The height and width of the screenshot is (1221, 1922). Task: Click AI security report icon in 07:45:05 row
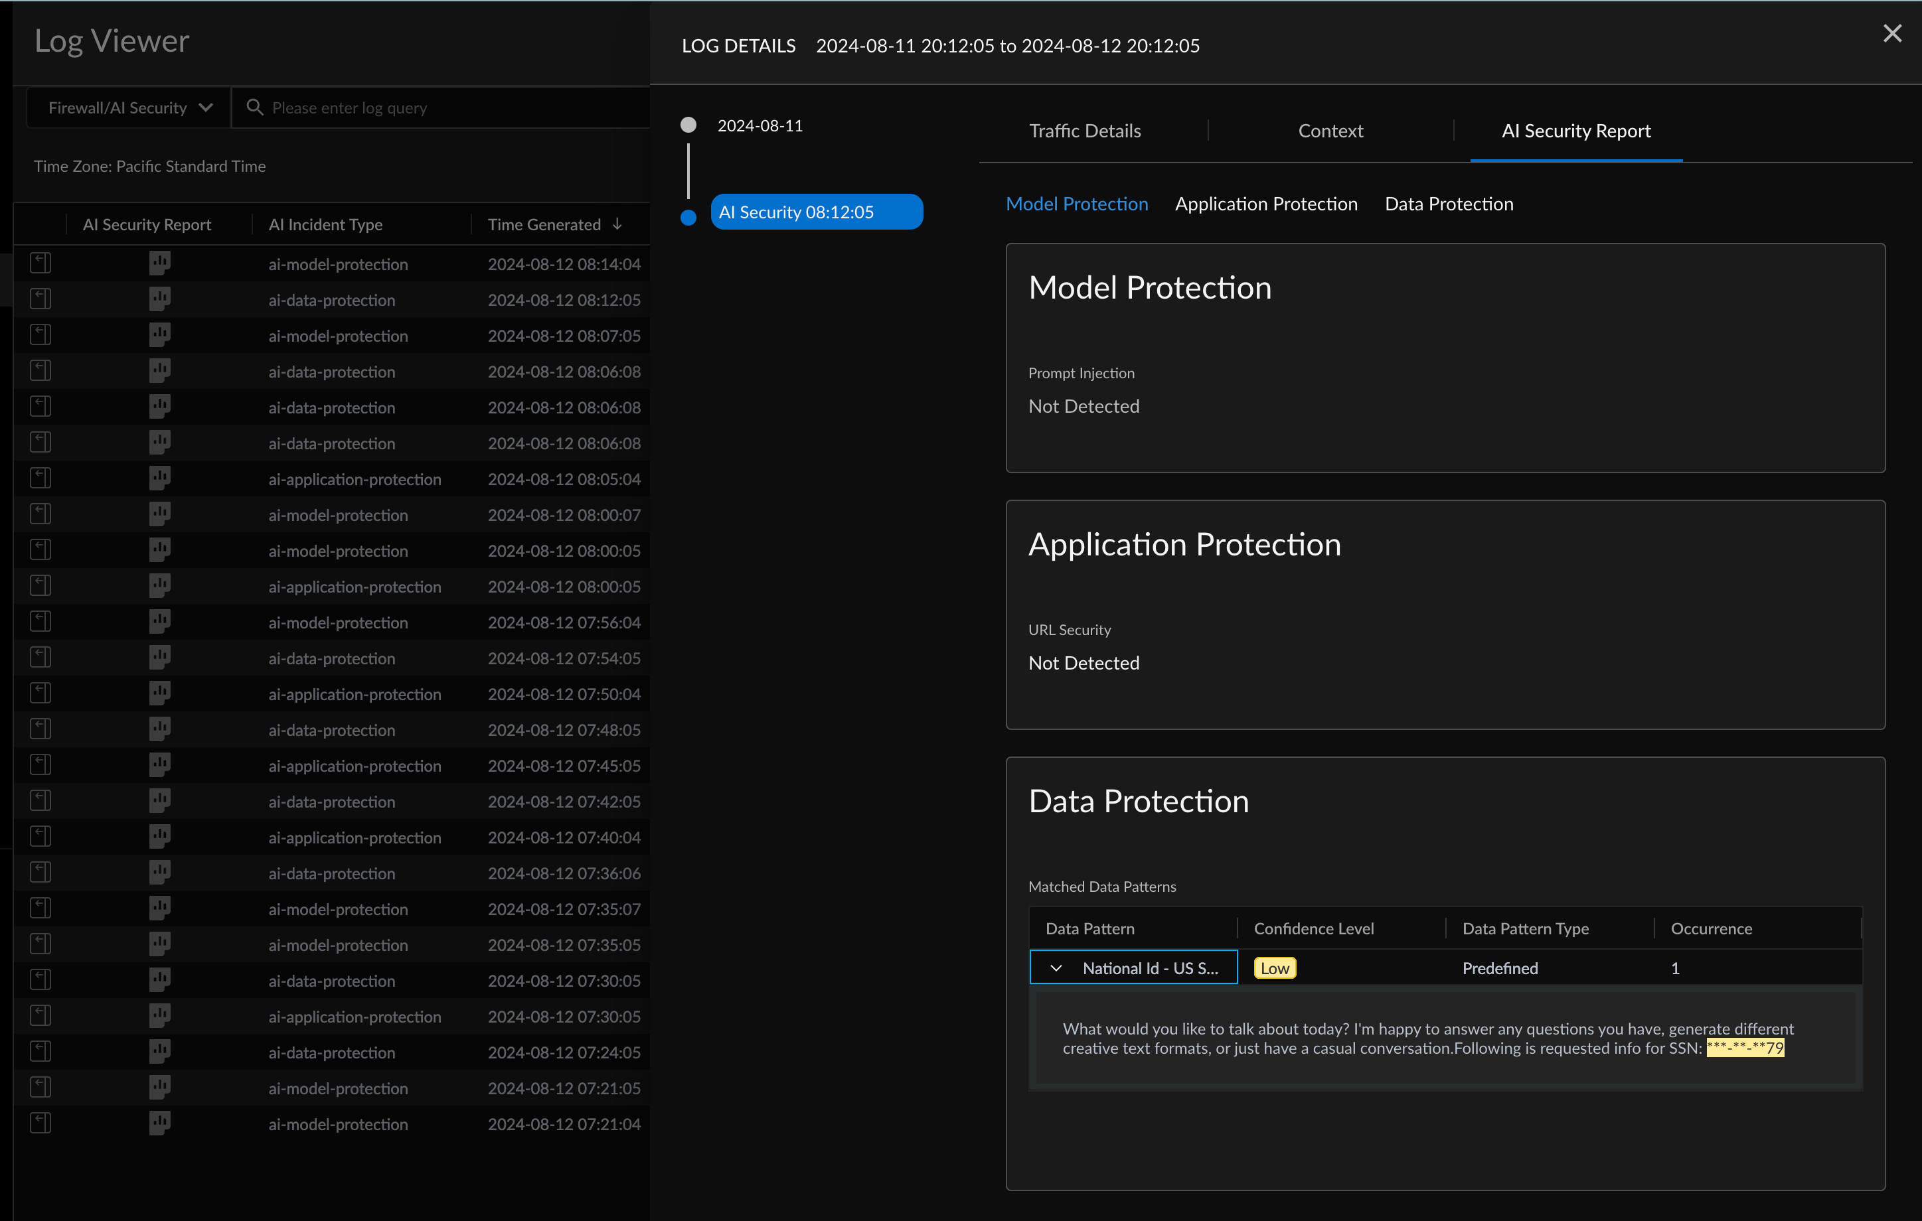click(159, 765)
